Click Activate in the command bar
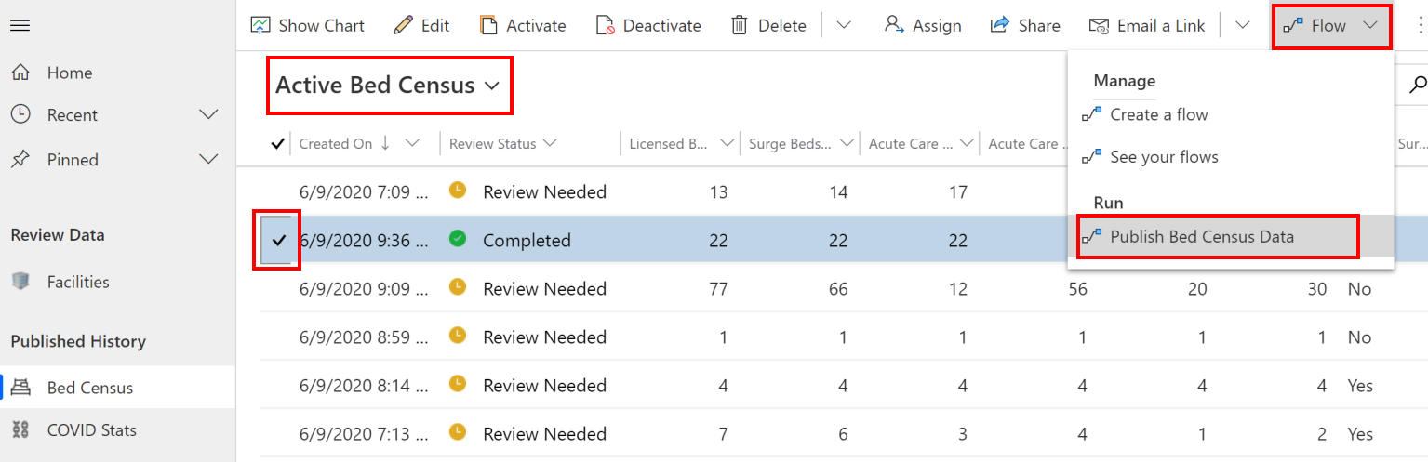 tap(523, 25)
